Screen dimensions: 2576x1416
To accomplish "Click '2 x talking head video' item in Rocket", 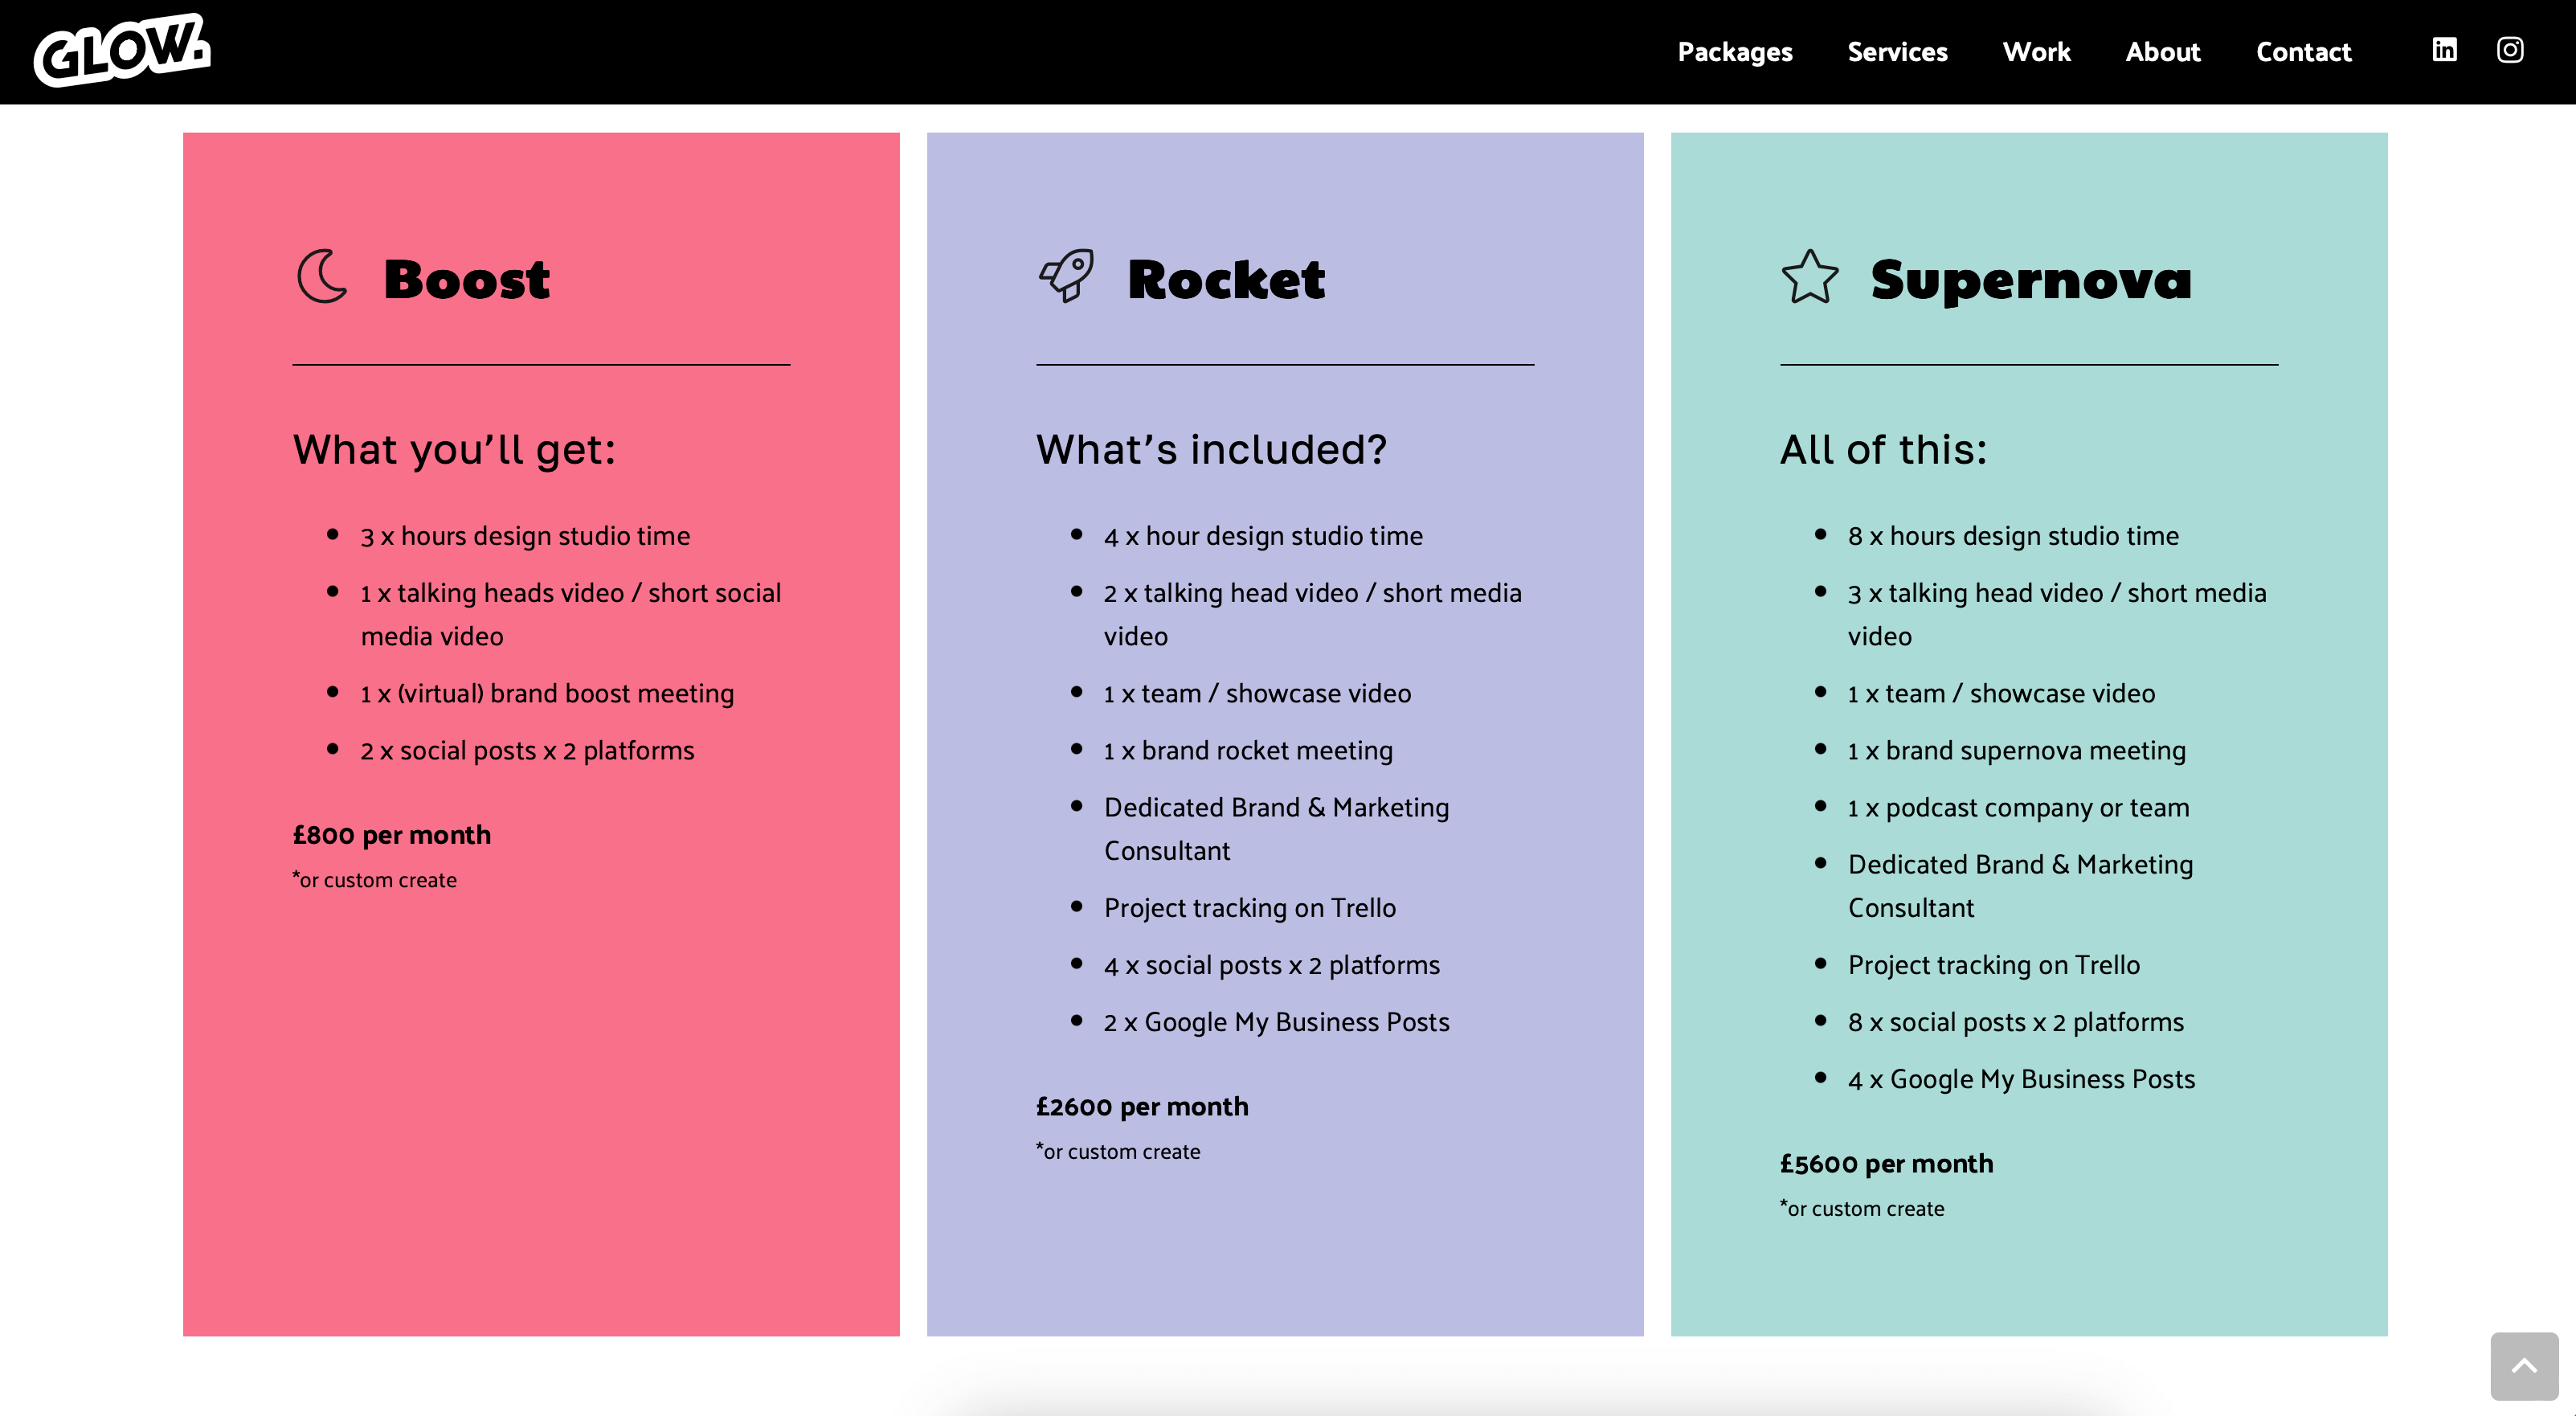I will (1313, 614).
